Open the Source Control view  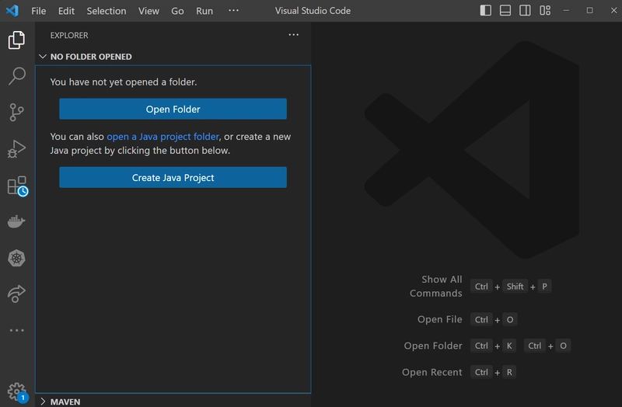click(16, 112)
